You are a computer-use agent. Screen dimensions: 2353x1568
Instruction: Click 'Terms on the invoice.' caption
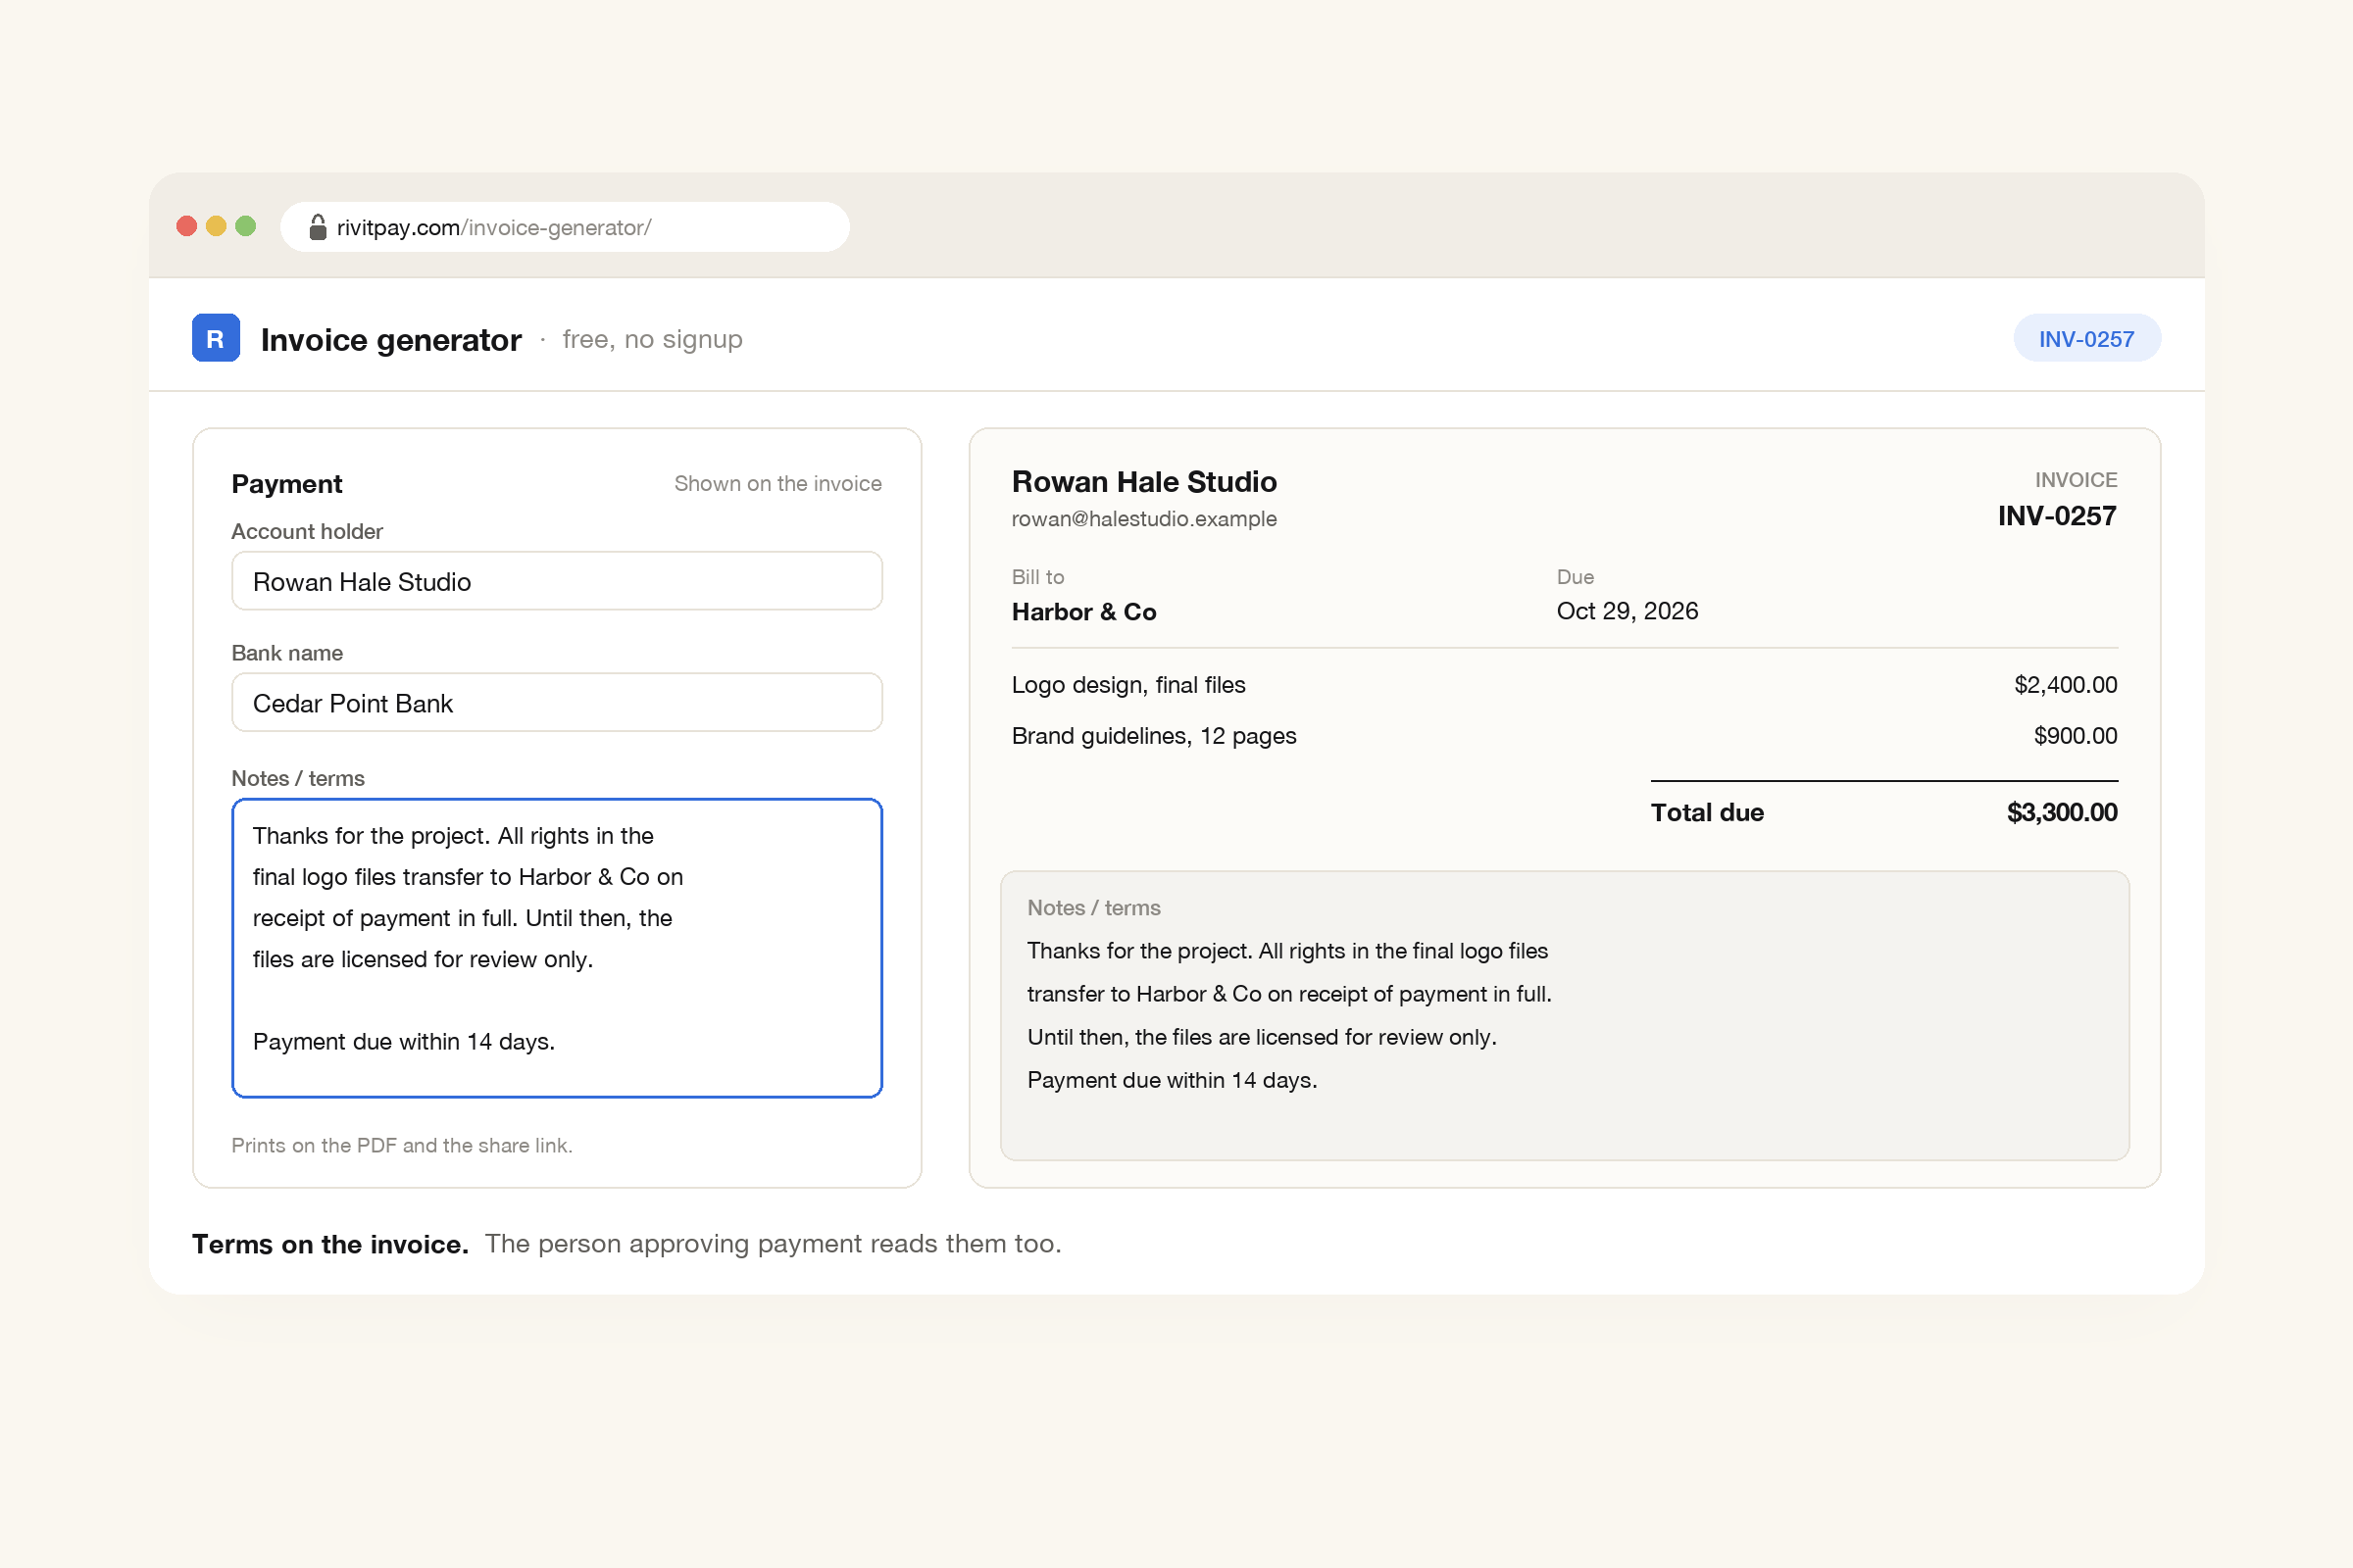click(x=330, y=1244)
